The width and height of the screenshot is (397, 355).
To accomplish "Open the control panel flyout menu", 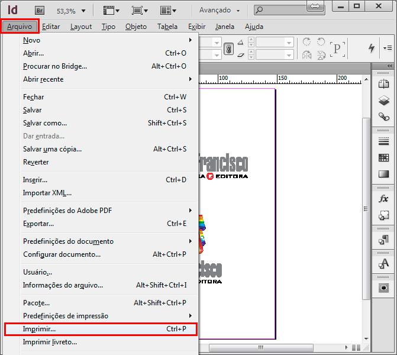I will click(x=388, y=48).
